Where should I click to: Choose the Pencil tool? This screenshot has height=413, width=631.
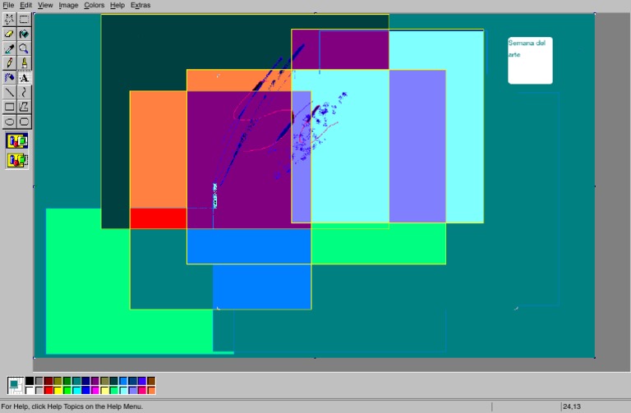[10, 63]
